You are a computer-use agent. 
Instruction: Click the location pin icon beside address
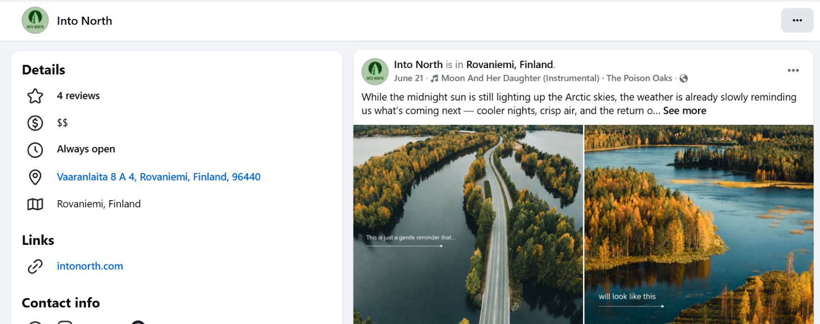click(x=35, y=177)
